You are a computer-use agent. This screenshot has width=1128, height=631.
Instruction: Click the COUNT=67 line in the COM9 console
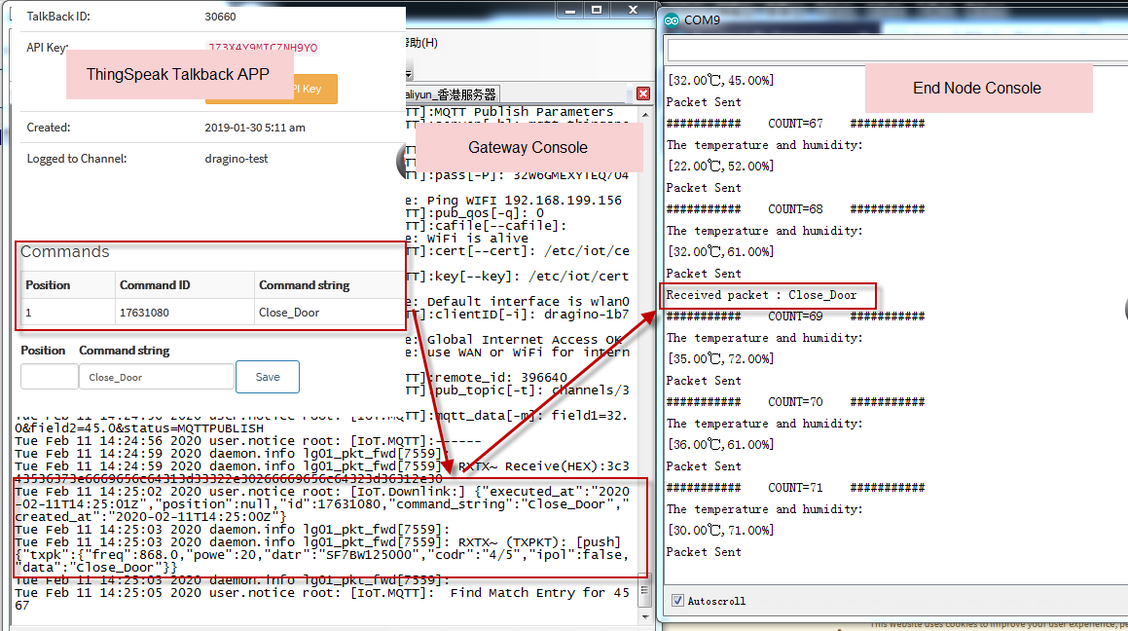[x=795, y=124]
